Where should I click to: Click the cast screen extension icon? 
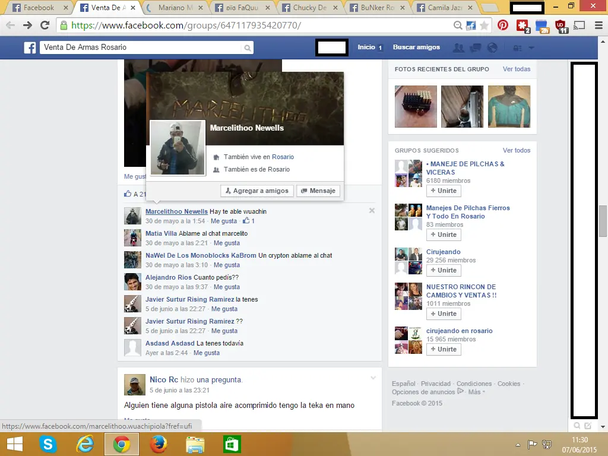tap(579, 26)
